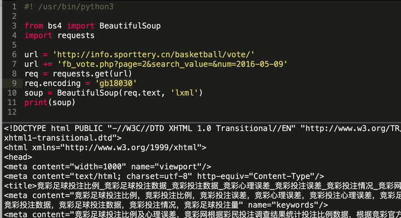Image resolution: width=401 pixels, height=218 pixels.
Task: Click the sporttery.cn URL string on line 6
Action: coord(154,54)
